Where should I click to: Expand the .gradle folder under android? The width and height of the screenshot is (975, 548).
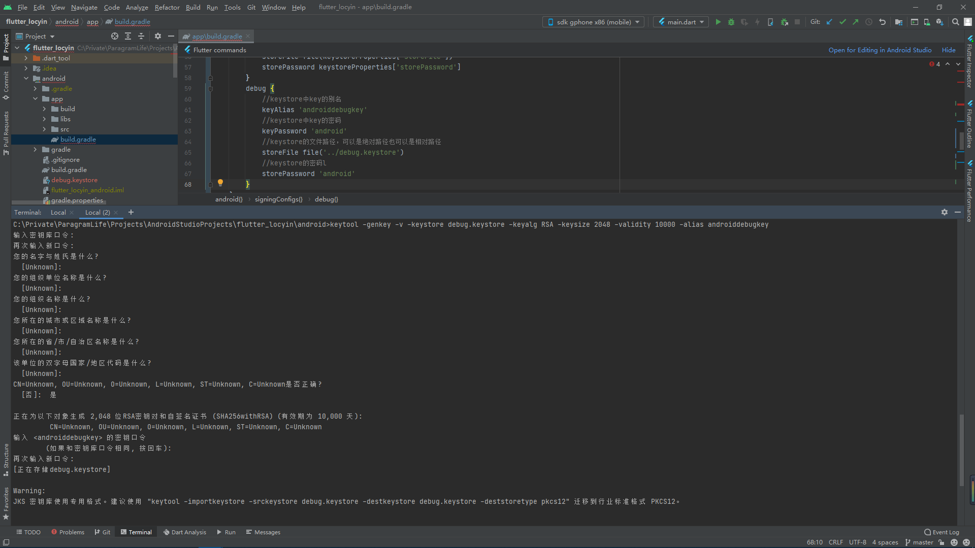click(35, 89)
